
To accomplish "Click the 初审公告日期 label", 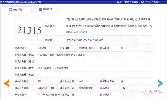I will 21,88.
